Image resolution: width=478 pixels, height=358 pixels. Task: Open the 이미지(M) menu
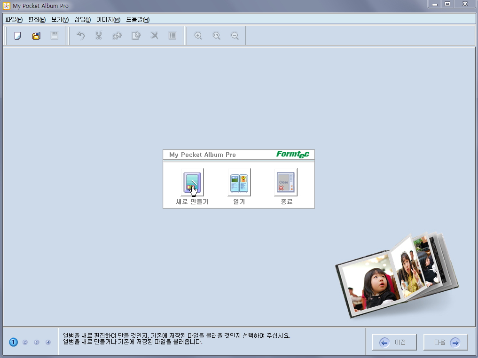pyautogui.click(x=108, y=20)
